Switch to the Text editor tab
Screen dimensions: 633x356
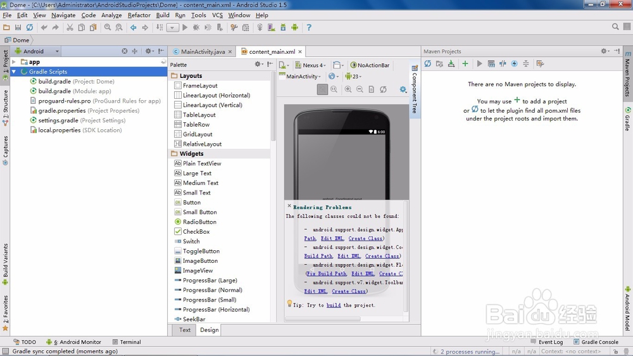pyautogui.click(x=184, y=330)
